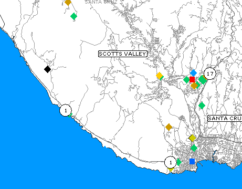This screenshot has width=242, height=189.
Task: Select the green diamond above the blue square
Action: [x=194, y=148]
